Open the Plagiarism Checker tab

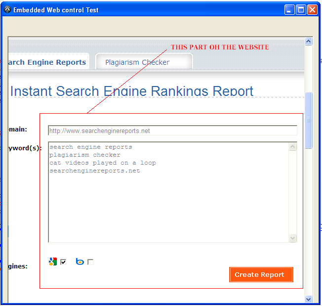point(137,62)
